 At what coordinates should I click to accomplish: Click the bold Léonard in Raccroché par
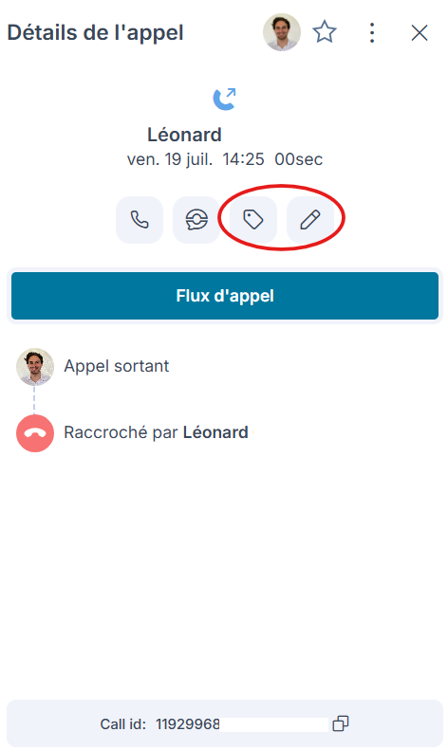click(x=215, y=432)
